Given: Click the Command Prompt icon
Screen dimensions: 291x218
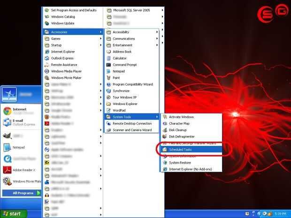Looking at the screenshot, I should coord(108,65).
